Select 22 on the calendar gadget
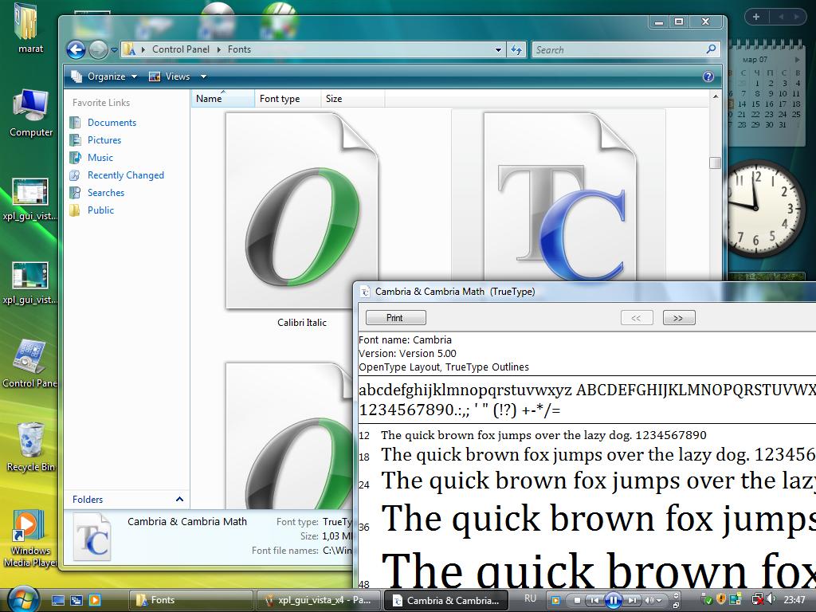Viewport: 816px width, 612px height. click(x=755, y=114)
